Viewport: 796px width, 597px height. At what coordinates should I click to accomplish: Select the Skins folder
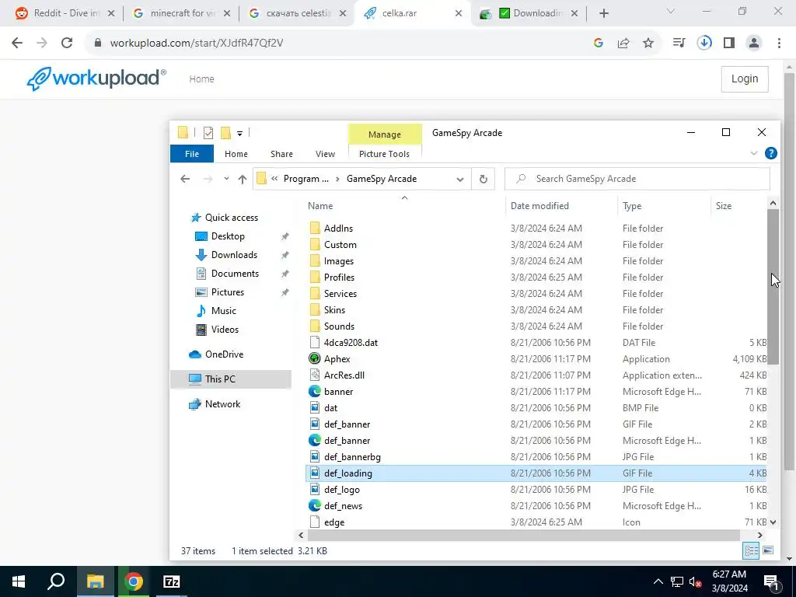click(334, 310)
